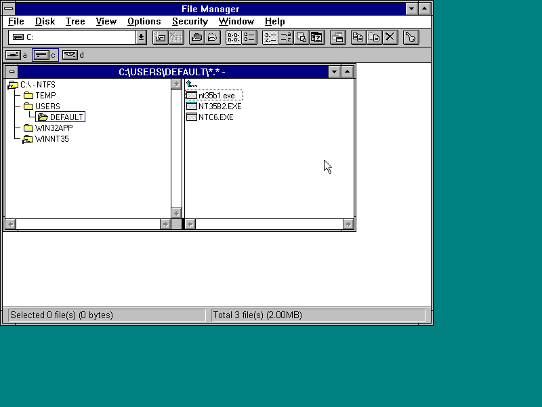
Task: Click the Move files toolbar icon
Action: point(375,37)
